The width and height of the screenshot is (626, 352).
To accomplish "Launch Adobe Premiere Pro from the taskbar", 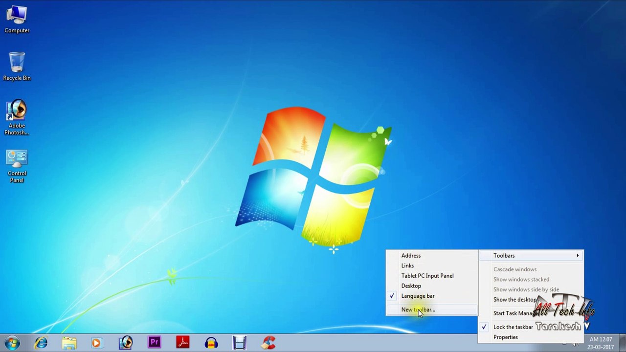I will tap(155, 343).
